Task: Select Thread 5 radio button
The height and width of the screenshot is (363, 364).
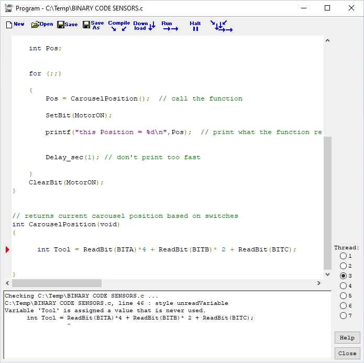Action: tap(344, 296)
